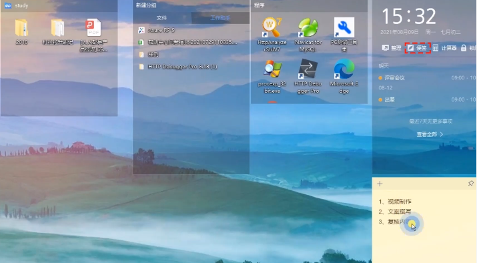Launch the PC test tool wrench shortcut
This screenshot has width=477, height=263.
344,35
